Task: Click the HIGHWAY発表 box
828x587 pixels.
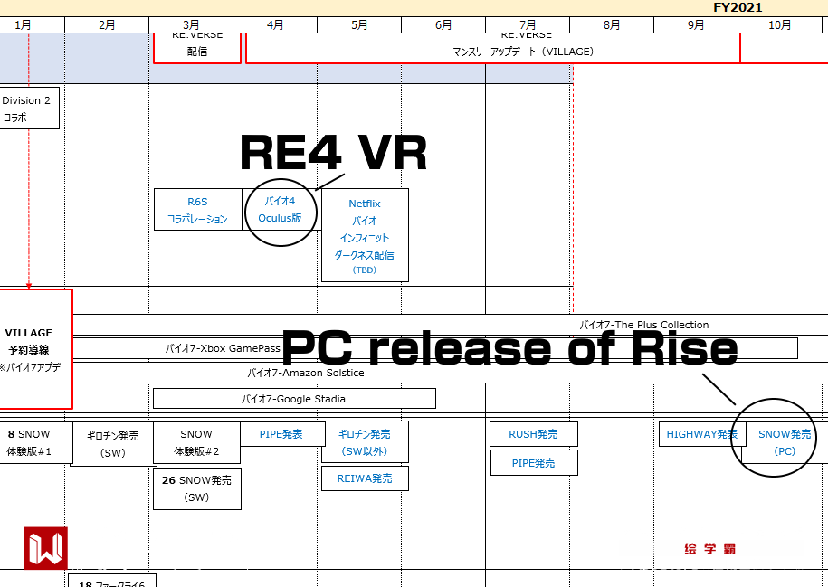Action: pos(702,434)
